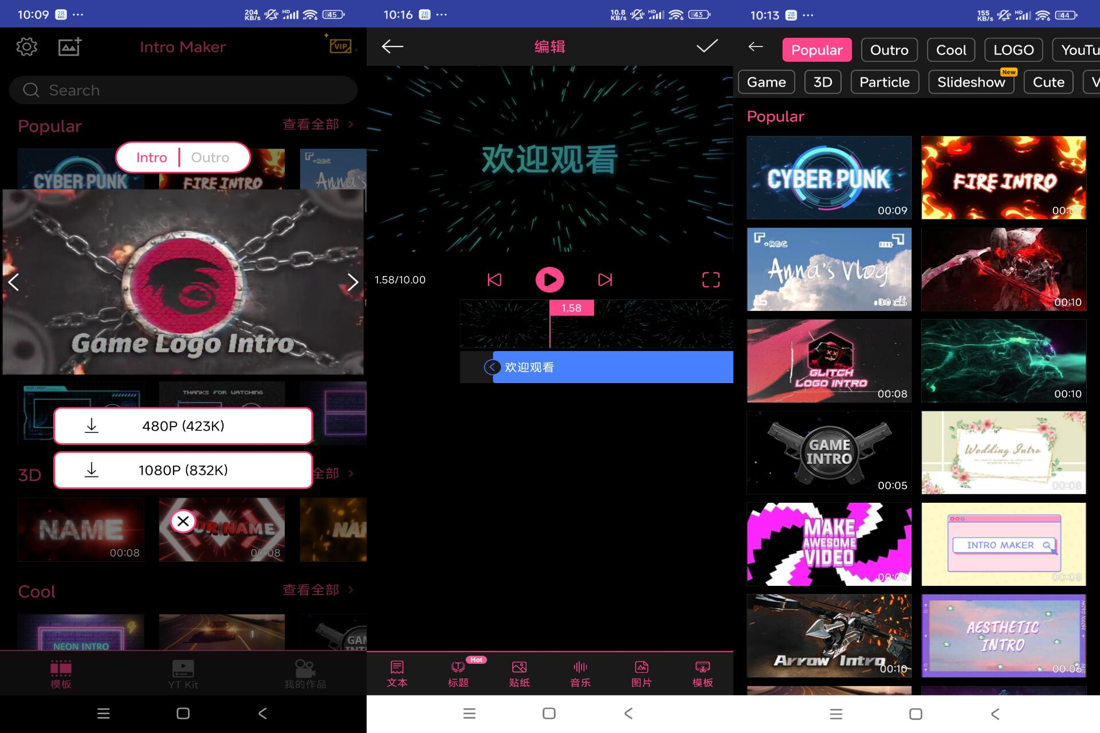This screenshot has width=1100, height=733.
Task: Switch toggle to Intro
Action: point(152,157)
